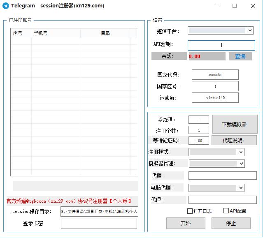Click the 开始 button

click(186, 223)
